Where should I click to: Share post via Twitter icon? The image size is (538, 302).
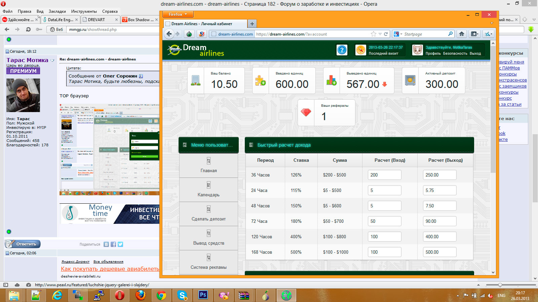point(120,244)
